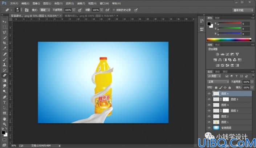Select the History Brush tool

pyautogui.click(x=4, y=70)
